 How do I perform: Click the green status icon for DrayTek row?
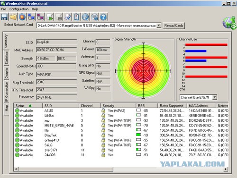tap(17, 135)
